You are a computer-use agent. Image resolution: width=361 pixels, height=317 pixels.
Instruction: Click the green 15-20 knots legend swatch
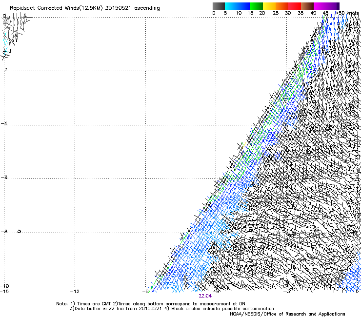coord(257,6)
